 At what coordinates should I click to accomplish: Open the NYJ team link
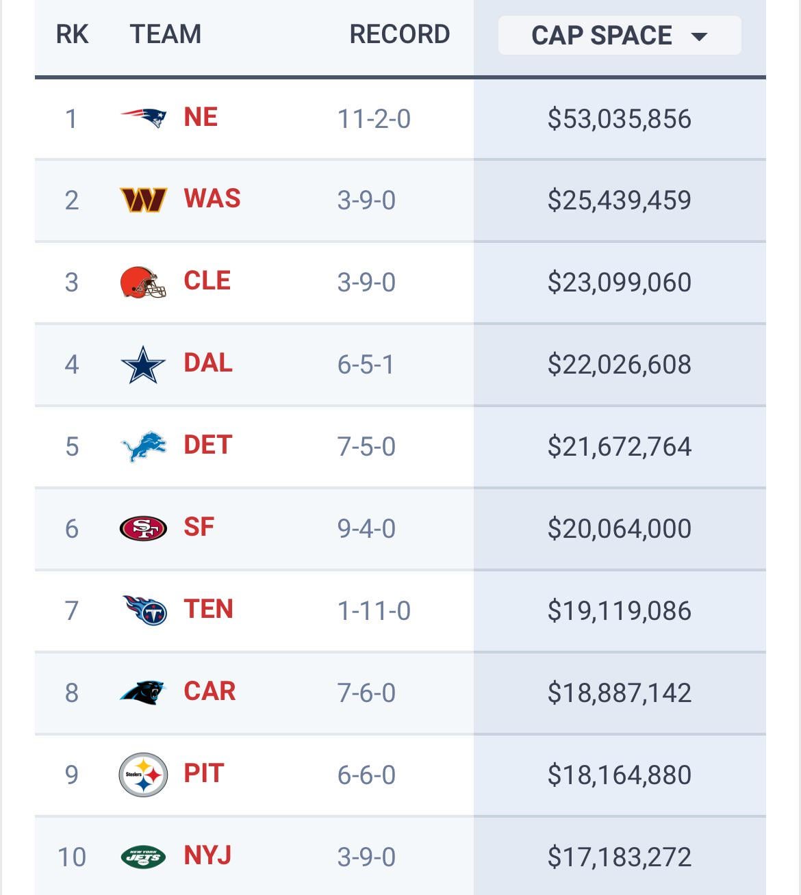[x=207, y=856]
